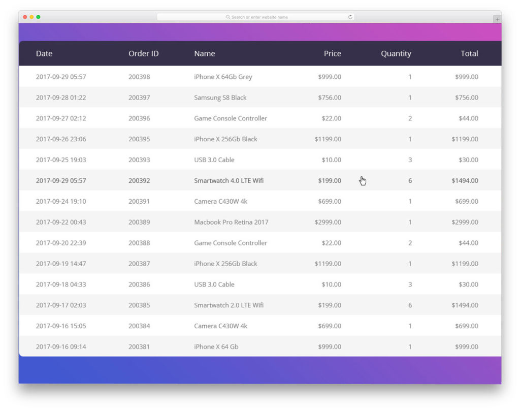The height and width of the screenshot is (410, 520).
Task: Click the Order ID column header
Action: [144, 53]
